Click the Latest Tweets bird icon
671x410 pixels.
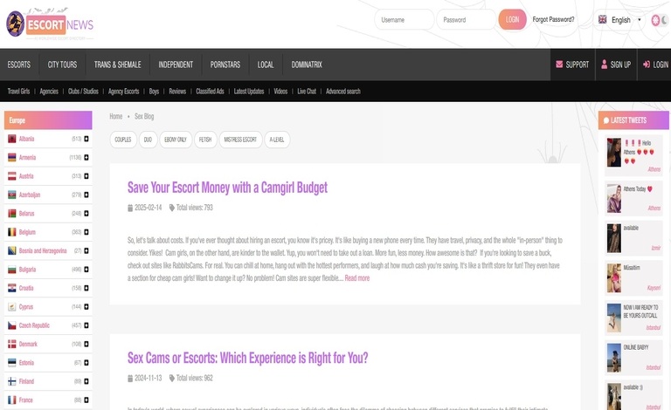(x=605, y=120)
